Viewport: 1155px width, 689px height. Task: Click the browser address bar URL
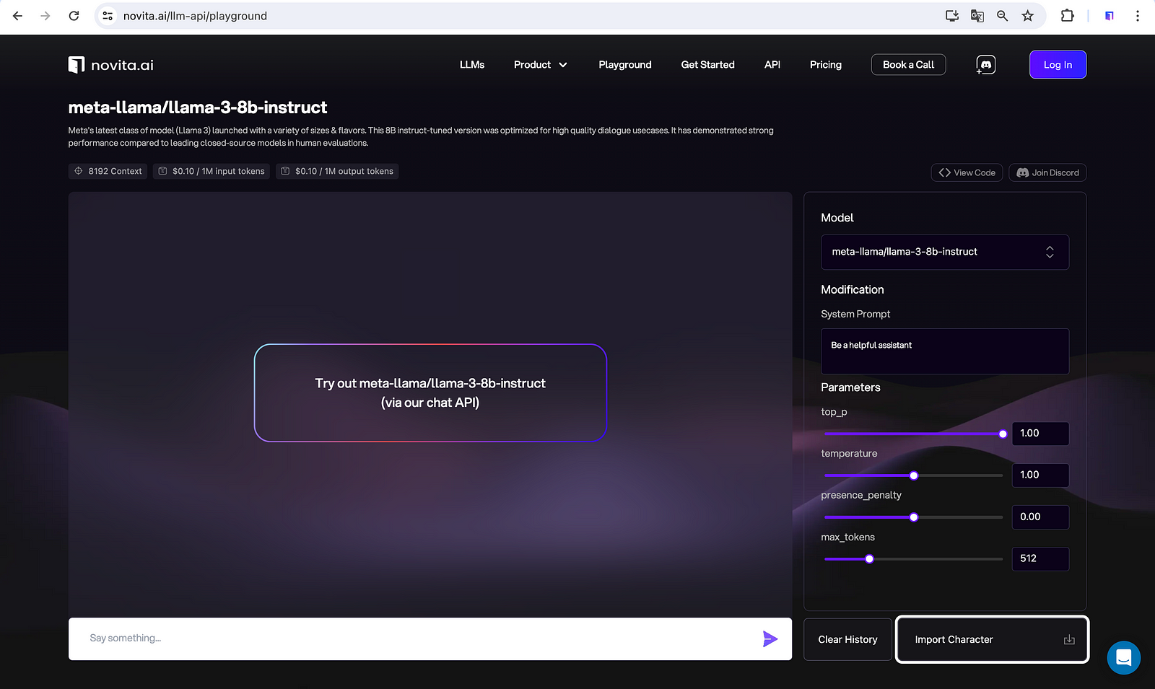(195, 16)
